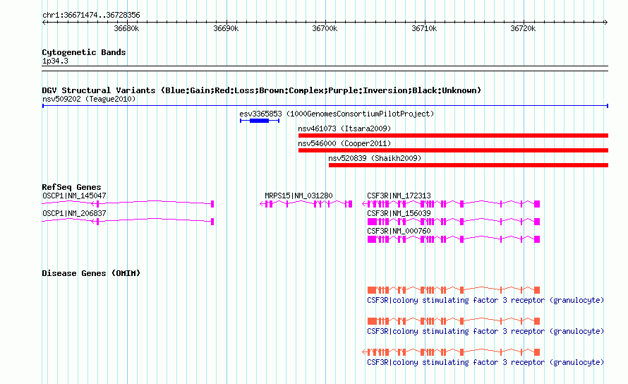This screenshot has width=628, height=384.
Task: Select the OSCP1 NM_206837 transcript glyph
Action: pyautogui.click(x=128, y=221)
